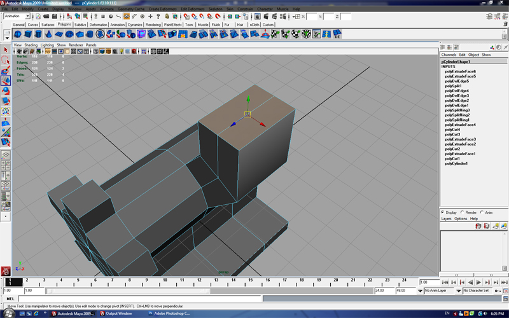The width and height of the screenshot is (509, 318).
Task: Select the Anim radio button
Action: [x=483, y=212]
